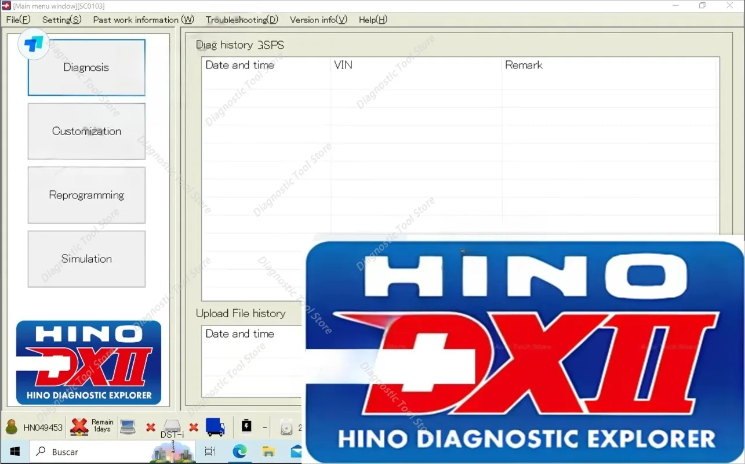The width and height of the screenshot is (745, 464).
Task: Click the HN049453 user ID text
Action: point(43,428)
